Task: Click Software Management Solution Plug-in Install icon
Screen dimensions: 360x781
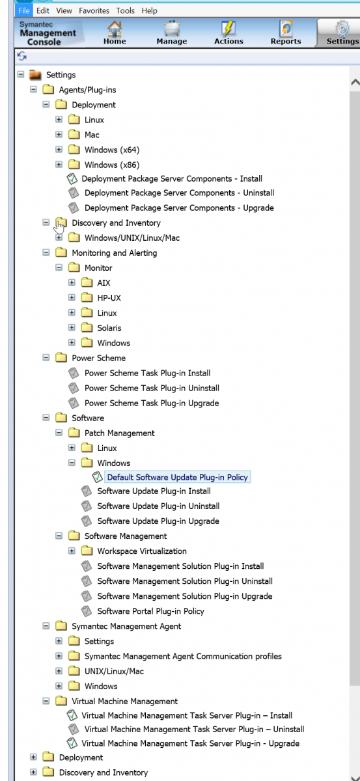Action: coord(87,566)
